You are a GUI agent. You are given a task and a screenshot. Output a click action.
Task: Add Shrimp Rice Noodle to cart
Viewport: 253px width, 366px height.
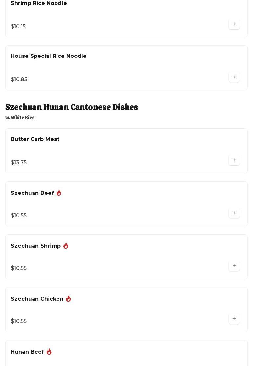pyautogui.click(x=234, y=24)
